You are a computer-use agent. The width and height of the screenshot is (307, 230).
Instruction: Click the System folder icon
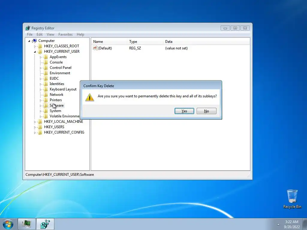tap(46, 111)
